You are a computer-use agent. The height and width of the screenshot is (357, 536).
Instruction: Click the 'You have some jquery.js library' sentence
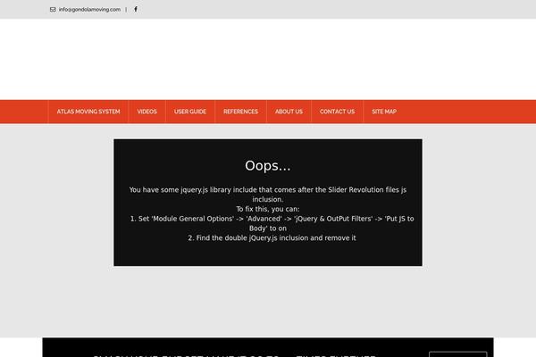point(268,195)
